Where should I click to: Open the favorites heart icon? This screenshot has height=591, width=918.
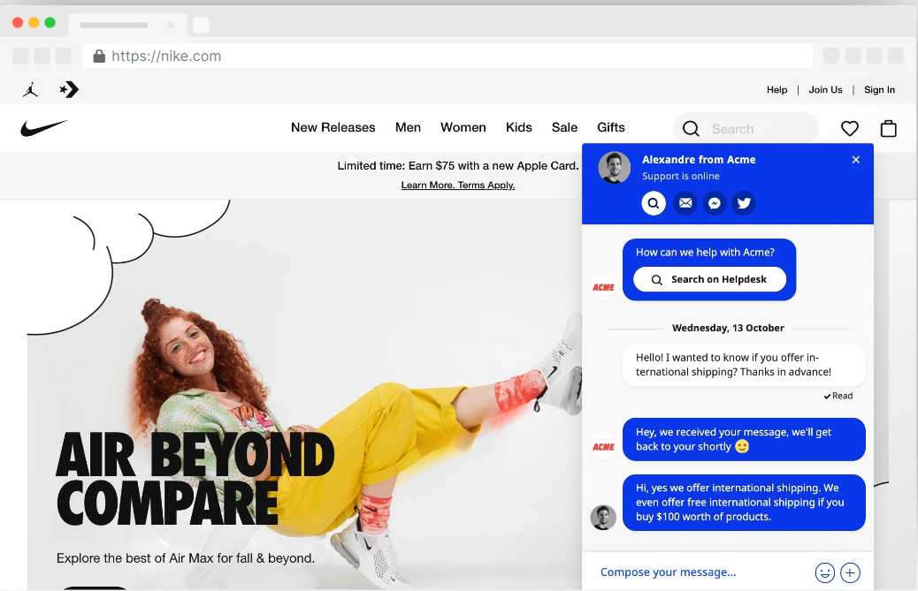850,129
